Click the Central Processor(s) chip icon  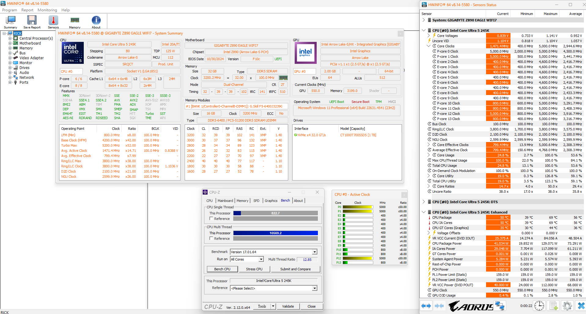click(16, 38)
